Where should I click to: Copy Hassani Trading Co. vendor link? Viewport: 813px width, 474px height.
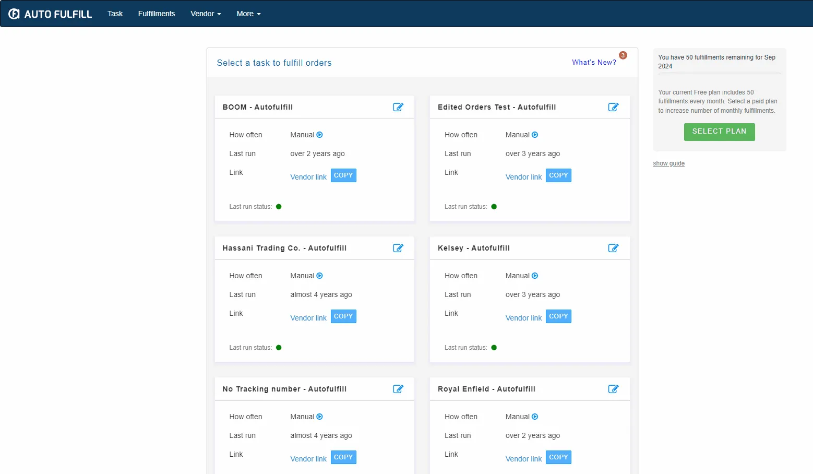point(343,316)
